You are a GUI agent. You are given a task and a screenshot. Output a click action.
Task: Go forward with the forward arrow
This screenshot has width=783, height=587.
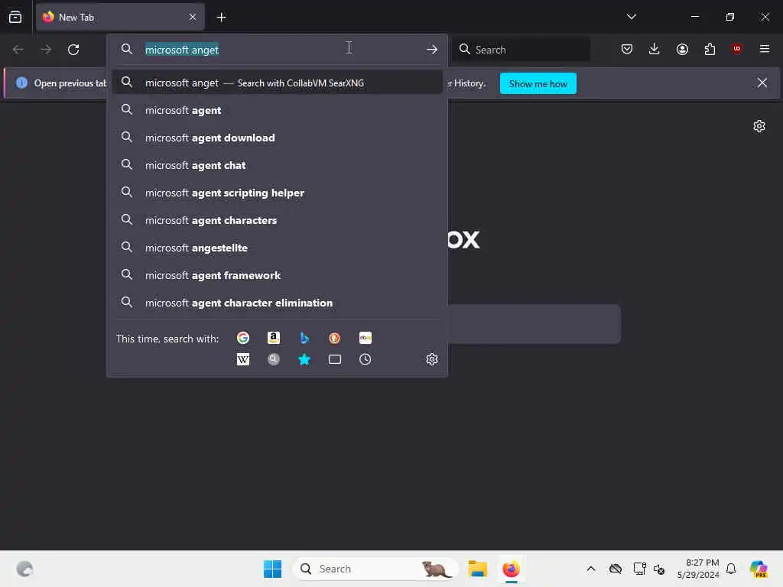click(46, 50)
